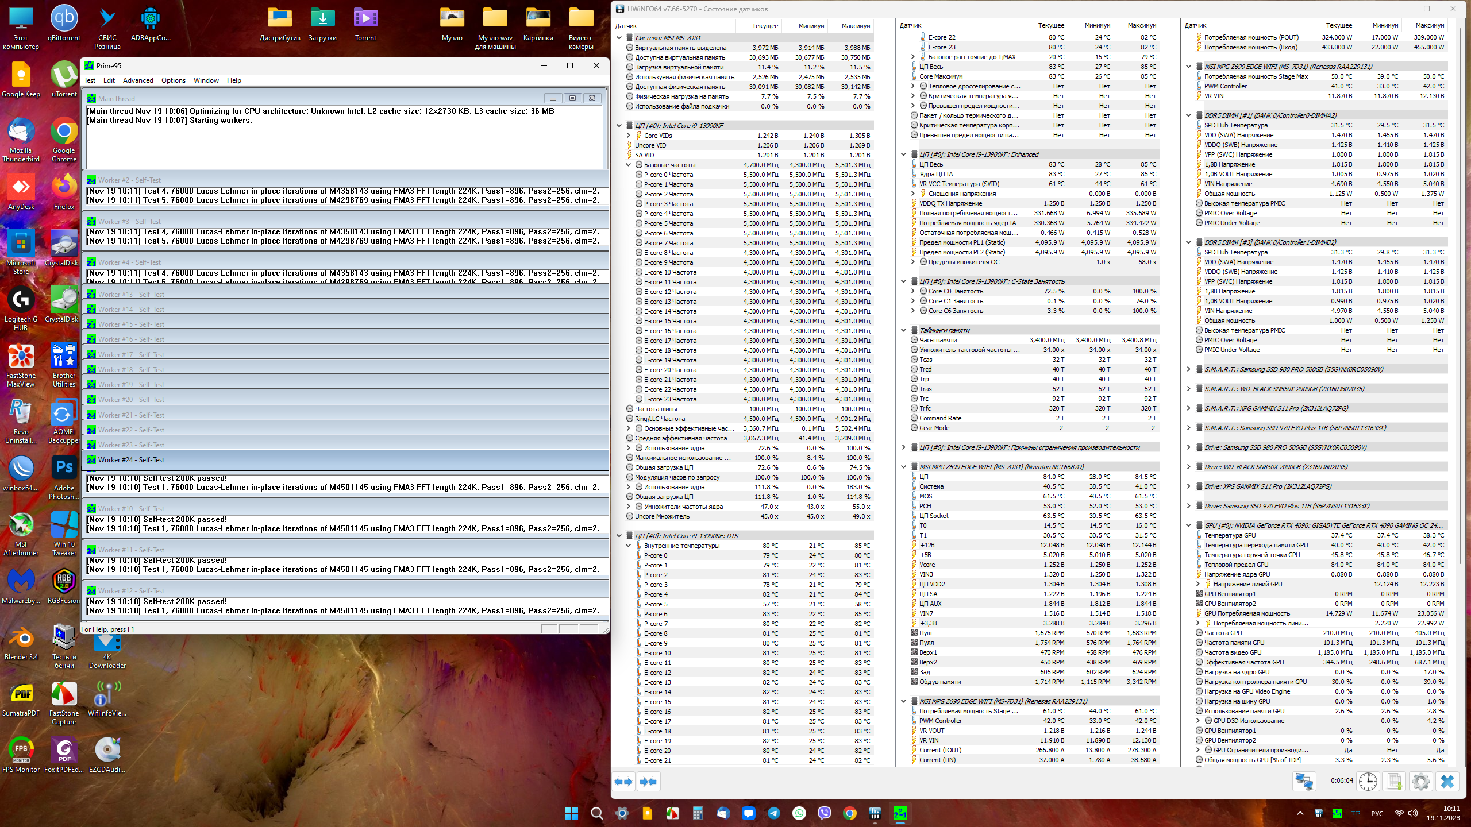
Task: Open the Options menu in Prime95
Action: (x=173, y=80)
